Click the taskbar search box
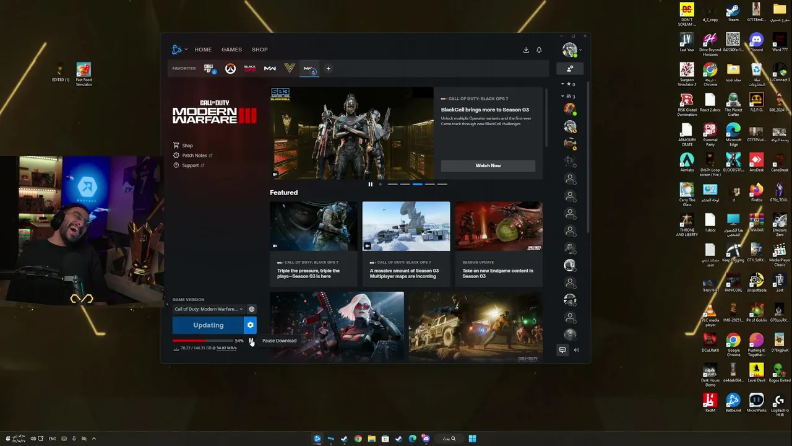 coord(449,439)
